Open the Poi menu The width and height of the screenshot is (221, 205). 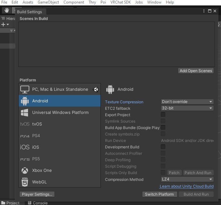pos(103,2)
